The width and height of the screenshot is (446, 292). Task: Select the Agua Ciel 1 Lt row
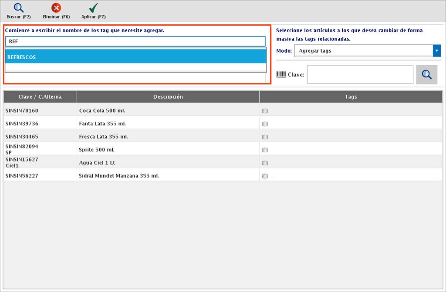click(168, 163)
